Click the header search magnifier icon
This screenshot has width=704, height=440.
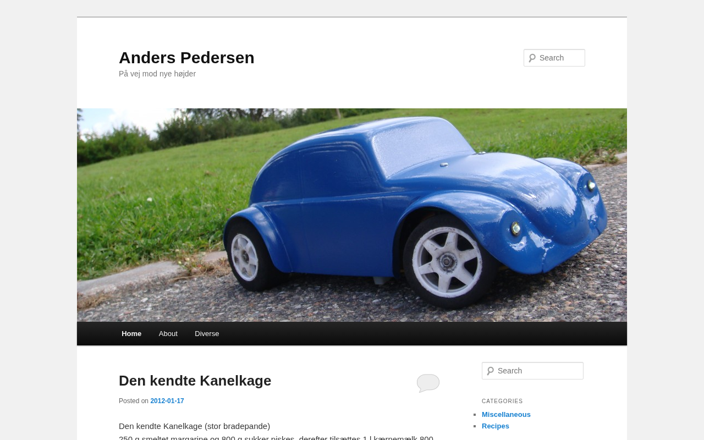tap(532, 58)
